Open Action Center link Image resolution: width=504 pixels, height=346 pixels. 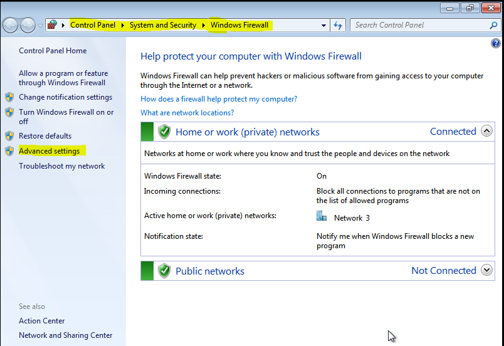pos(42,321)
